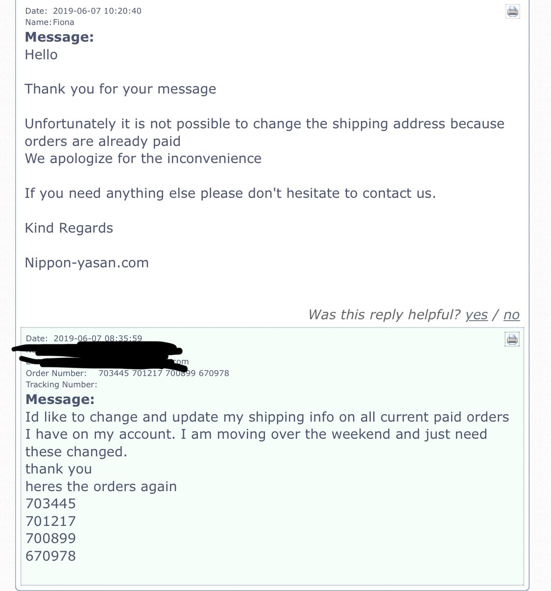The height and width of the screenshot is (591, 551).
Task: Print Fiona's reply using the printer icon
Action: [512, 11]
